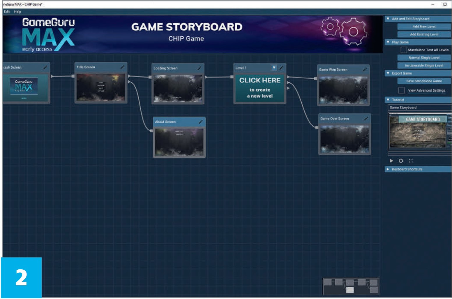
Task: Select the Splash Screen thumbnail
Action: [26, 88]
